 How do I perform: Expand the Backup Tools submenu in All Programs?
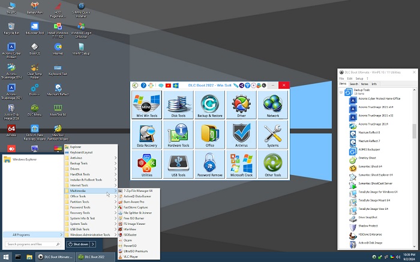pyautogui.click(x=91, y=163)
